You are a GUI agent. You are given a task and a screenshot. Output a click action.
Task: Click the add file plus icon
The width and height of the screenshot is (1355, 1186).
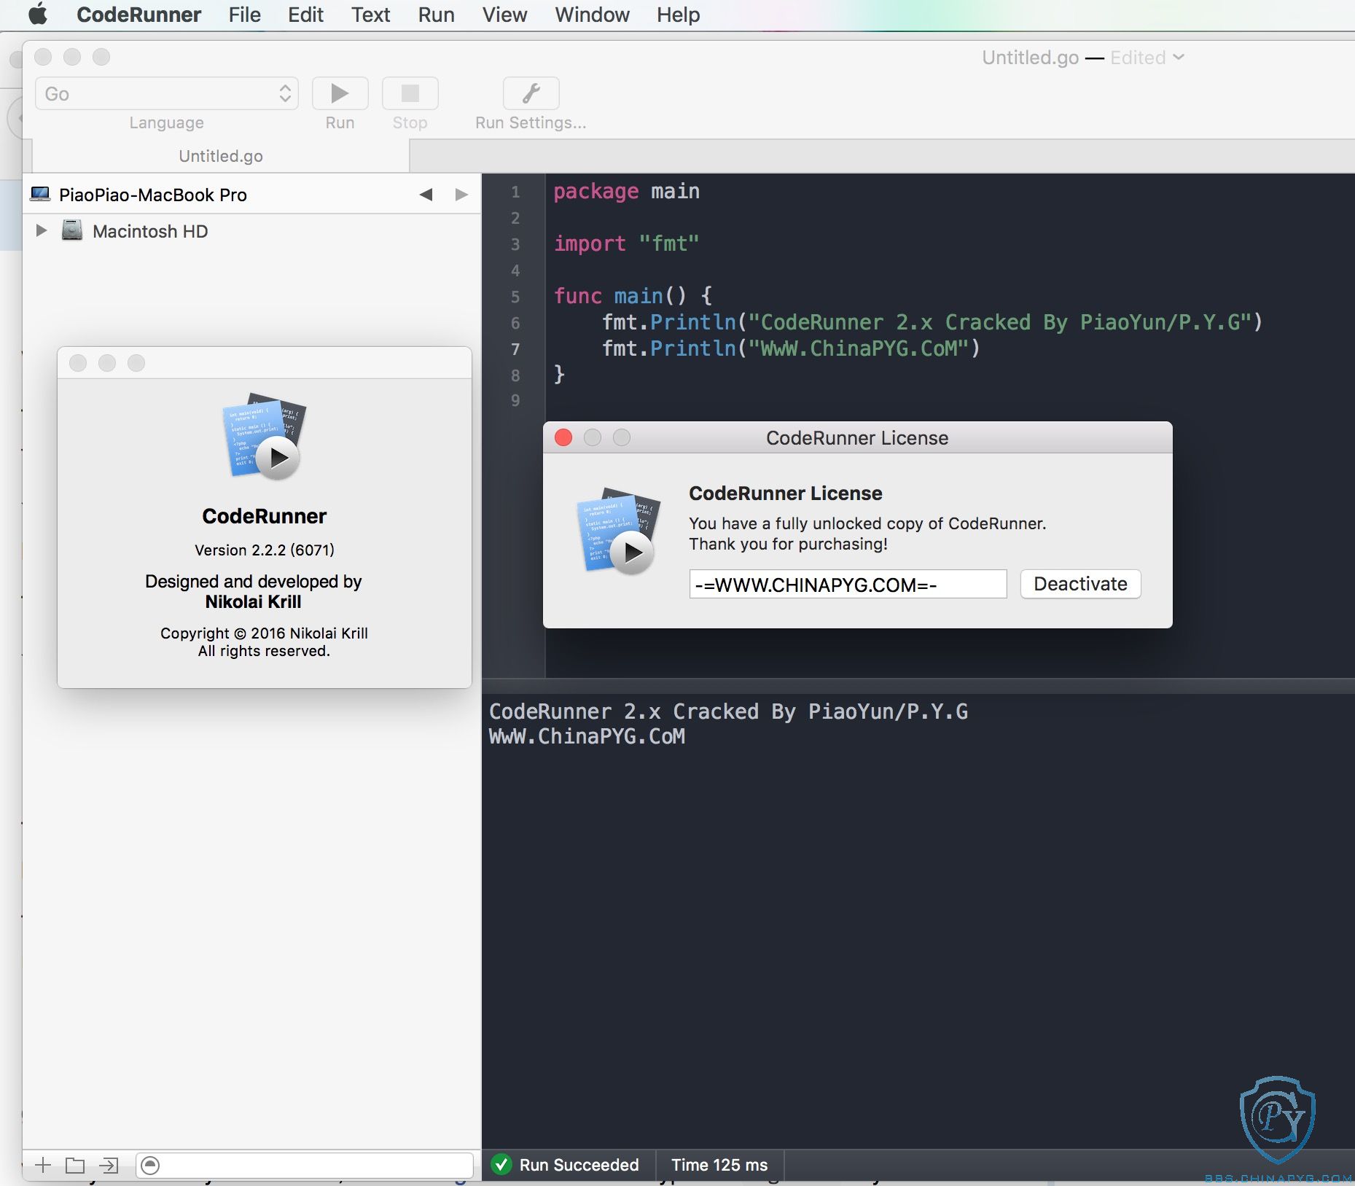[x=43, y=1165]
